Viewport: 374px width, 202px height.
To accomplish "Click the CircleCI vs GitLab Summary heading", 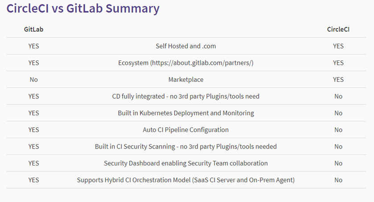I will click(x=83, y=8).
